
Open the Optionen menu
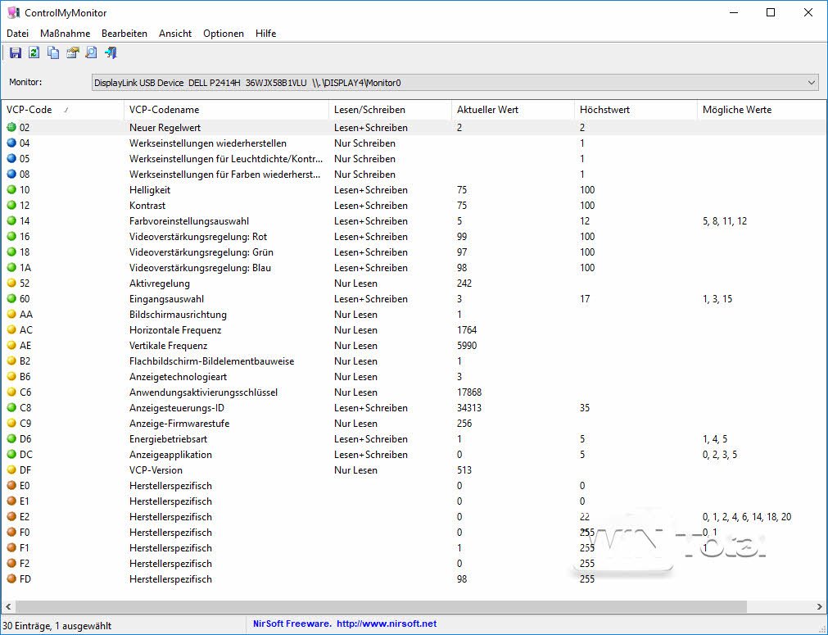click(224, 34)
